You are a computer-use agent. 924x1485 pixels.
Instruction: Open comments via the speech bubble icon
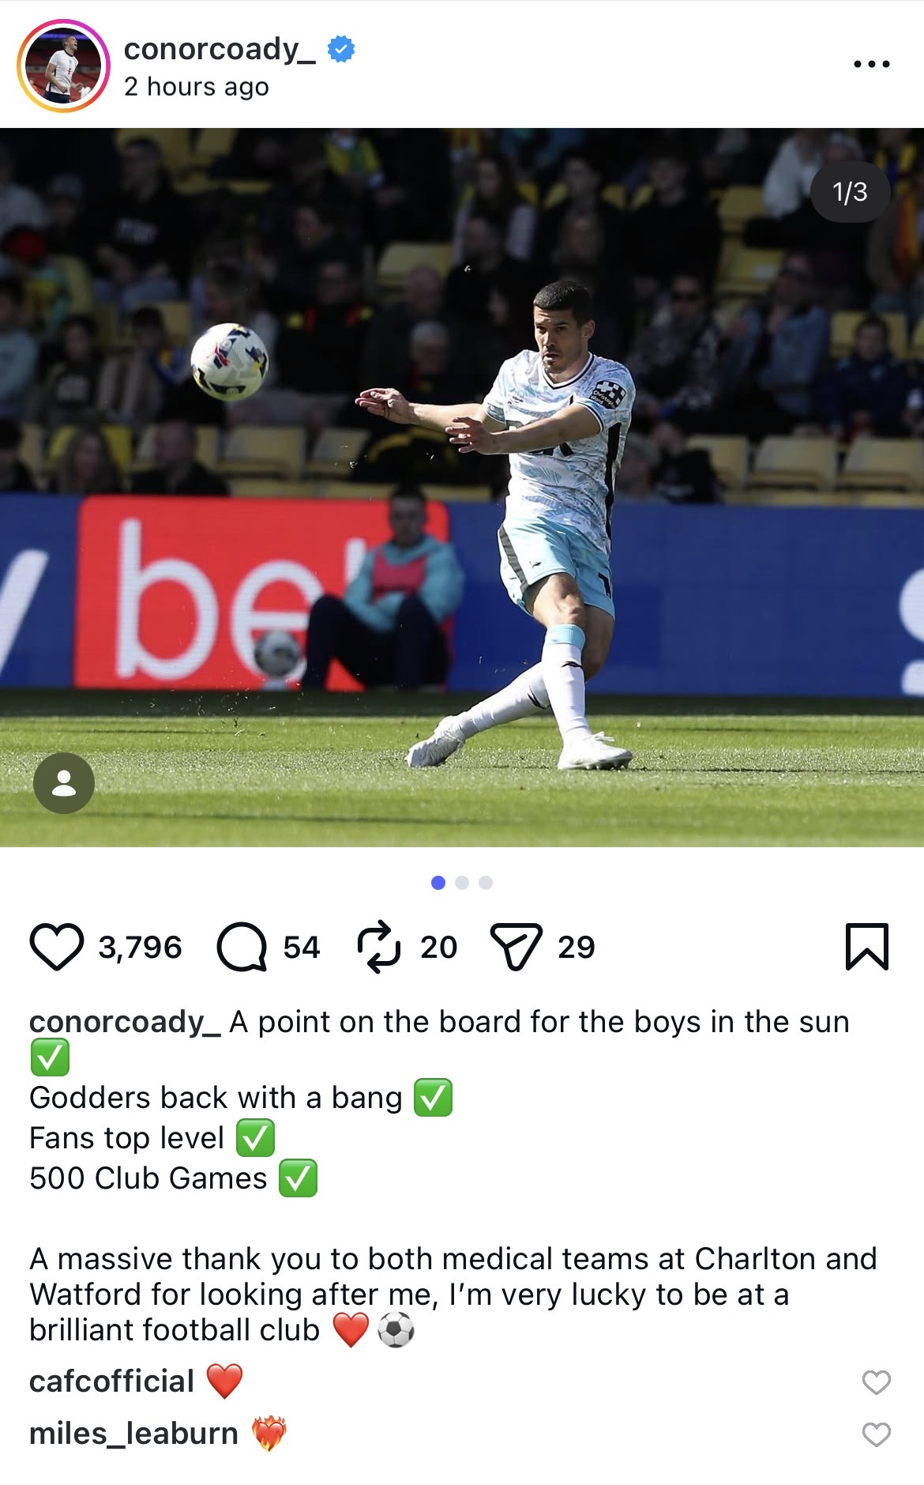coord(242,946)
